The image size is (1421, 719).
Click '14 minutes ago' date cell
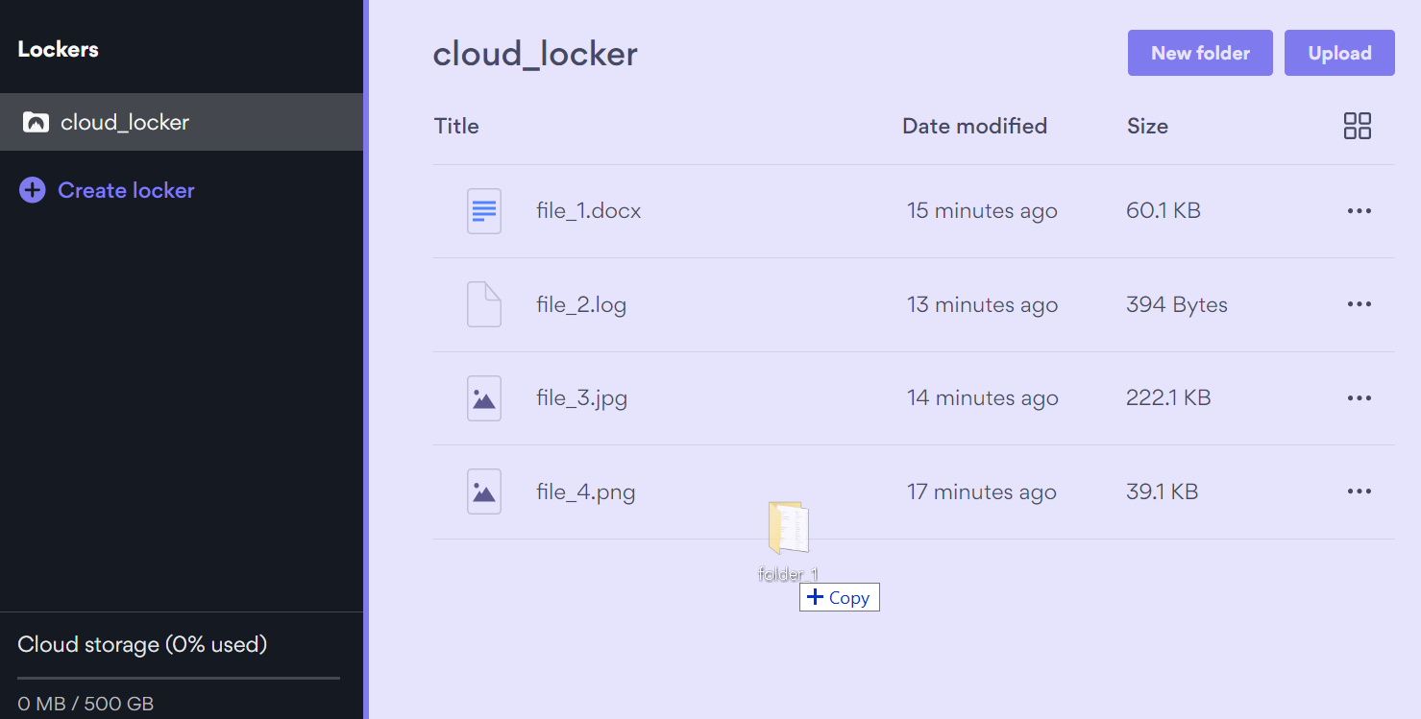[x=982, y=398]
